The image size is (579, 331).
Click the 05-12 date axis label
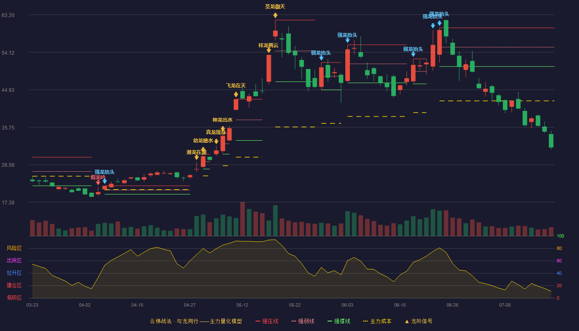pyautogui.click(x=242, y=305)
